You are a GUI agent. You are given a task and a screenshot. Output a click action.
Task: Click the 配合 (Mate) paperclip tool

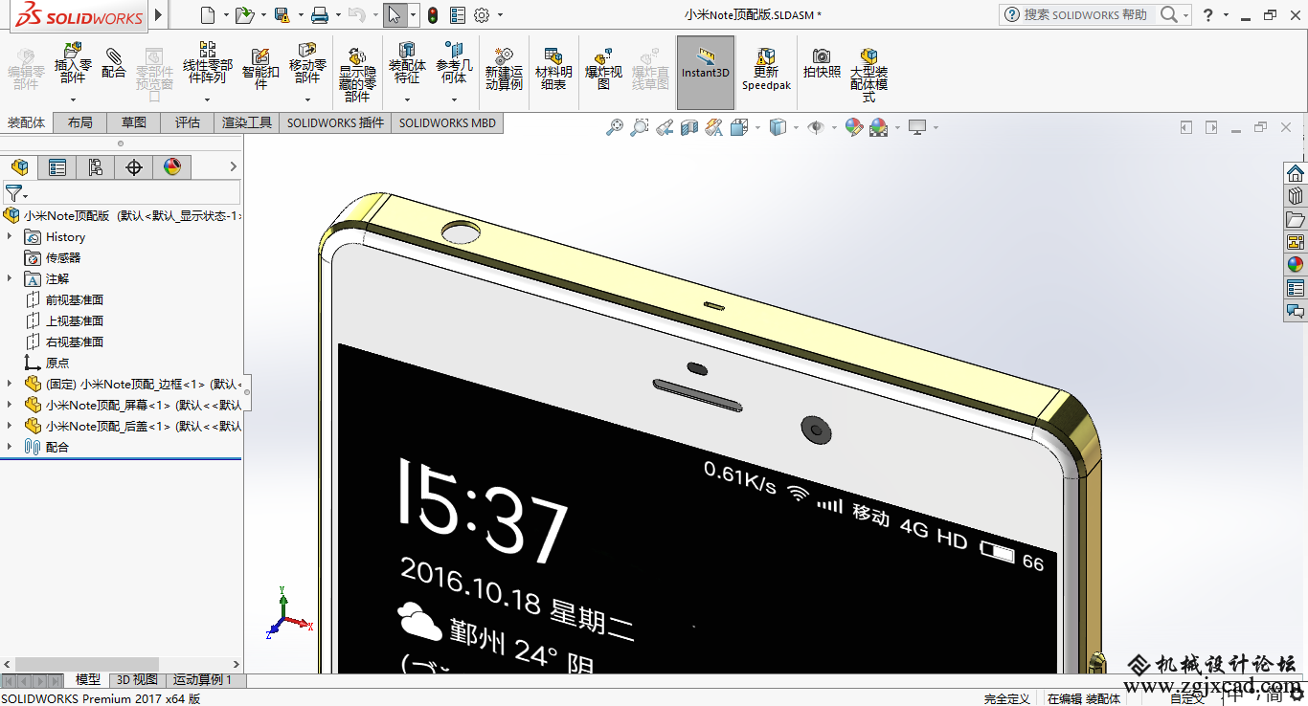[x=113, y=63]
